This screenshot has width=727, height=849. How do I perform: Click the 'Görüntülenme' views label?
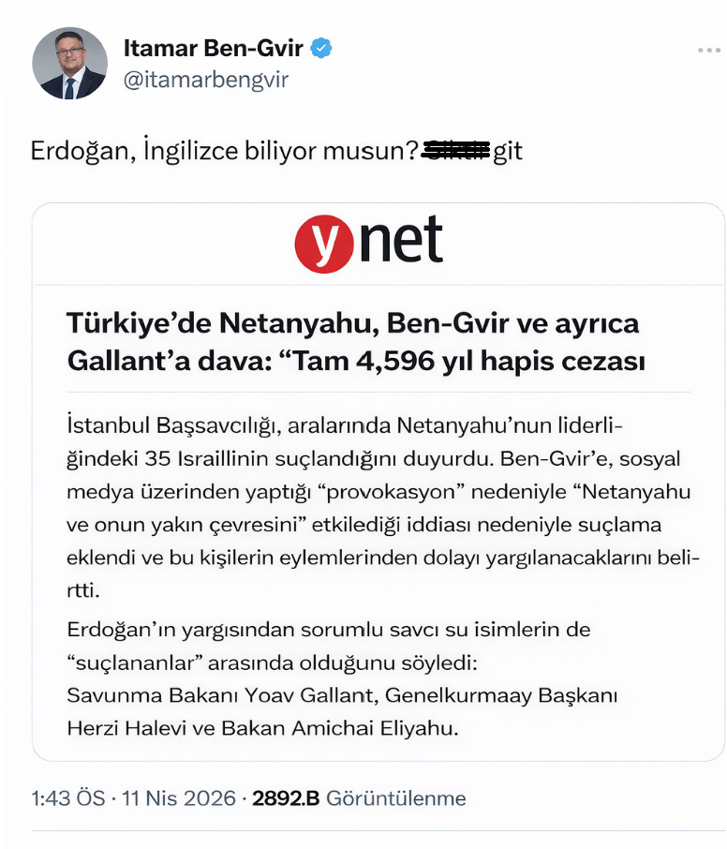point(396,798)
